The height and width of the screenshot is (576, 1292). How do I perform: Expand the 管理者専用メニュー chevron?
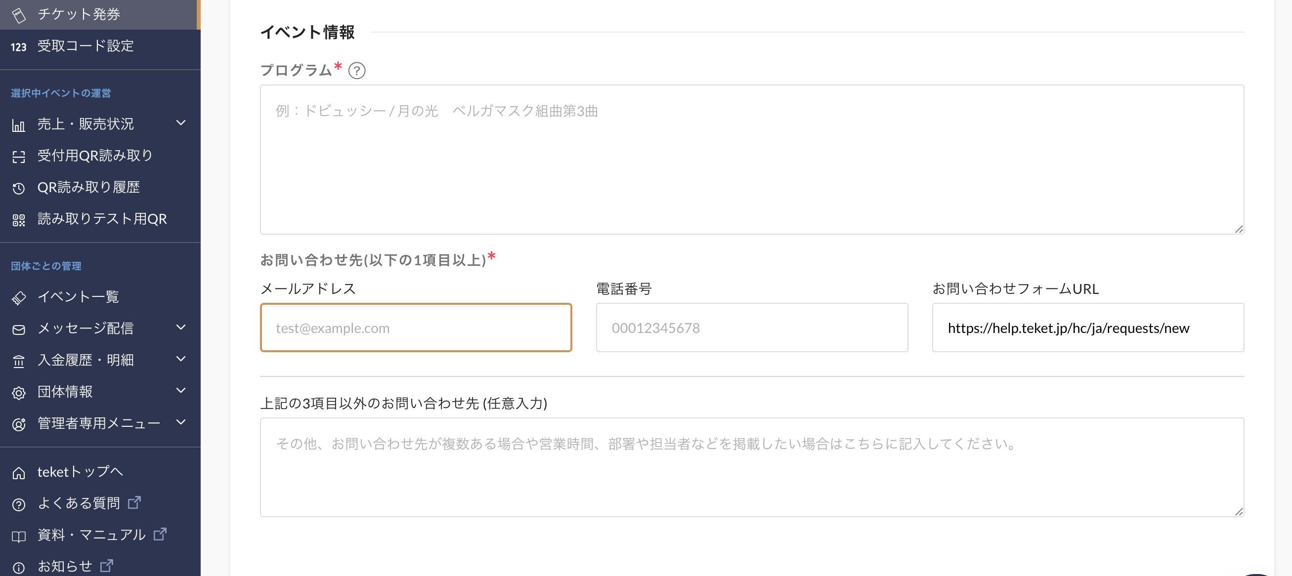coord(181,422)
